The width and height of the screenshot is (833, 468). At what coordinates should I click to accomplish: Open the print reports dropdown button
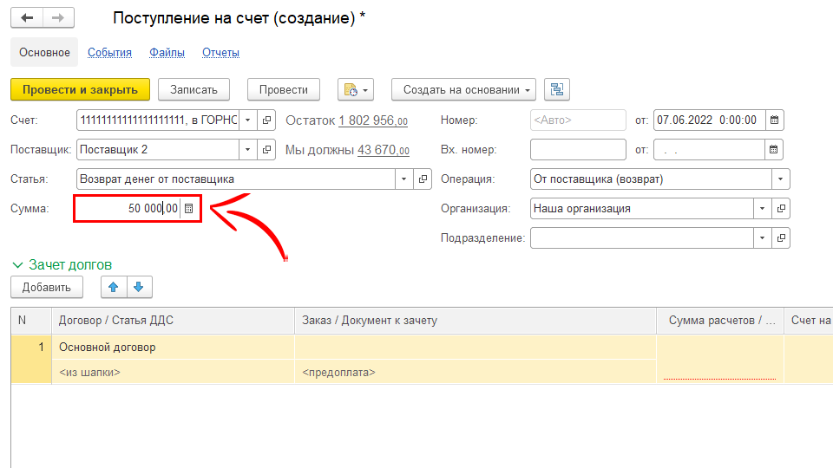click(x=354, y=90)
